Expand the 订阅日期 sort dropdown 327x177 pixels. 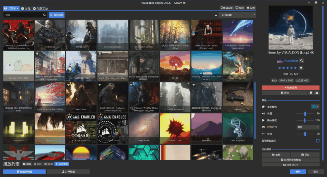pyautogui.click(x=237, y=15)
